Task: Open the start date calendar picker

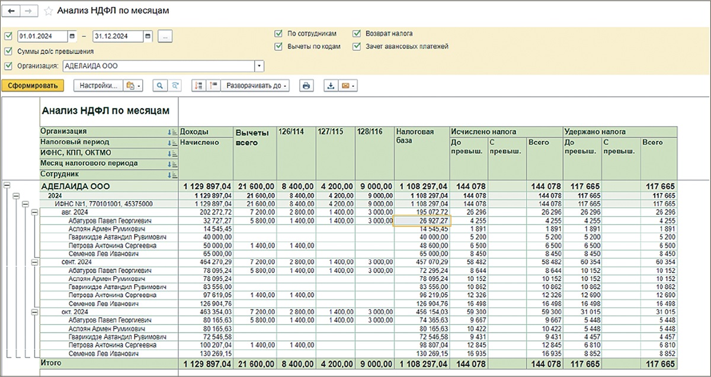Action: 72,37
